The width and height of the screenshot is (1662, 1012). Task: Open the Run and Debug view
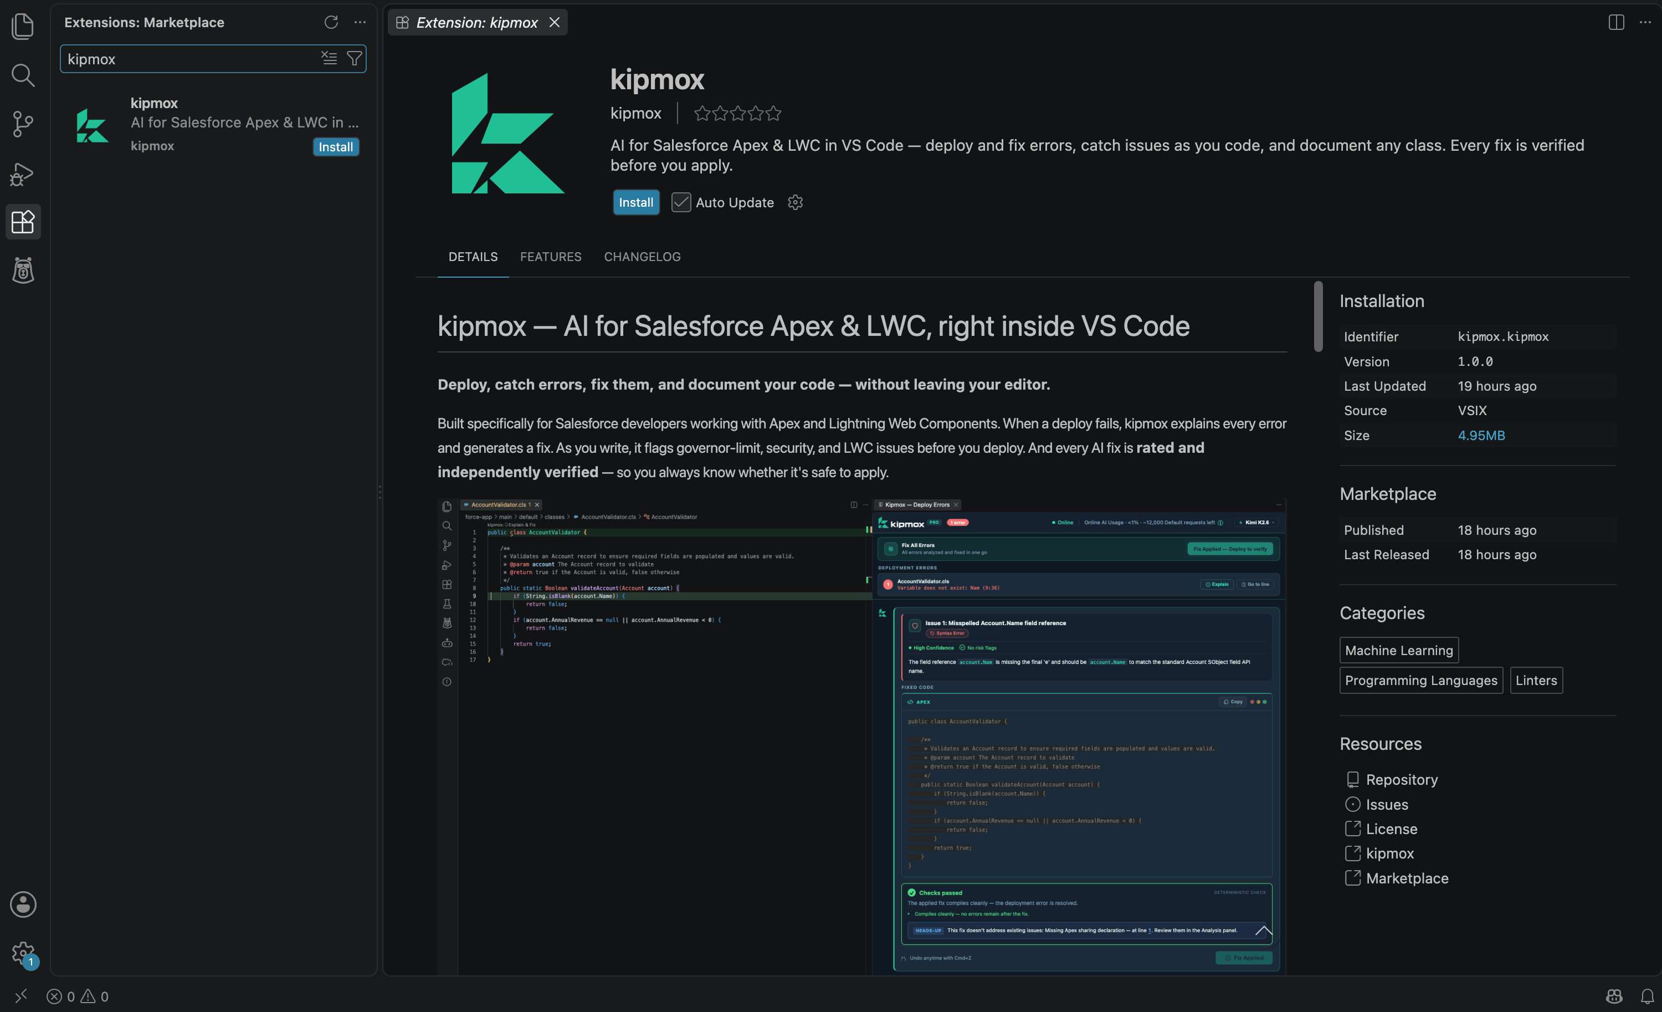(23, 173)
